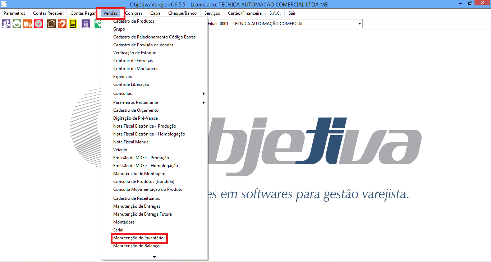This screenshot has width=491, height=262.
Task: Open the purple customers (two people) toolbar icon
Action: [6, 24]
